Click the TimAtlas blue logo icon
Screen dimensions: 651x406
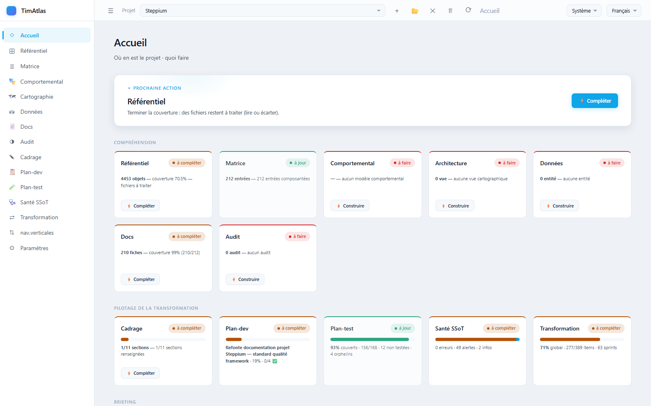click(11, 11)
